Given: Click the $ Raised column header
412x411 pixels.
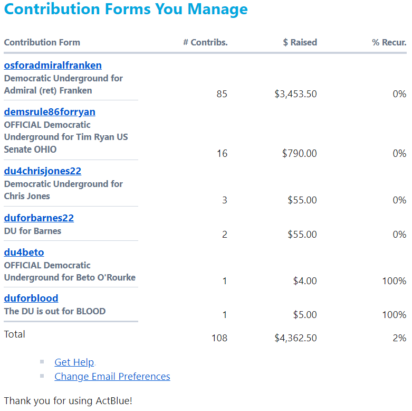Looking at the screenshot, I should pos(300,42).
